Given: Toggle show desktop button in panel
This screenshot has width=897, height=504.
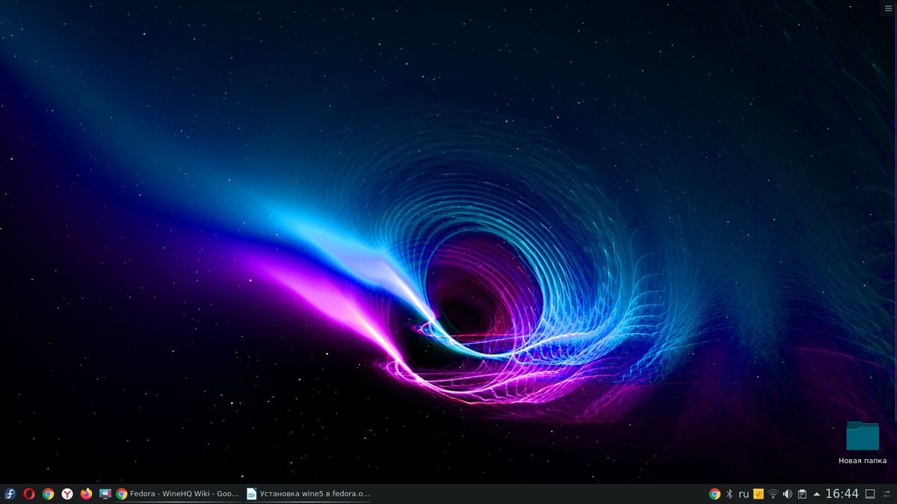Looking at the screenshot, I should (870, 494).
